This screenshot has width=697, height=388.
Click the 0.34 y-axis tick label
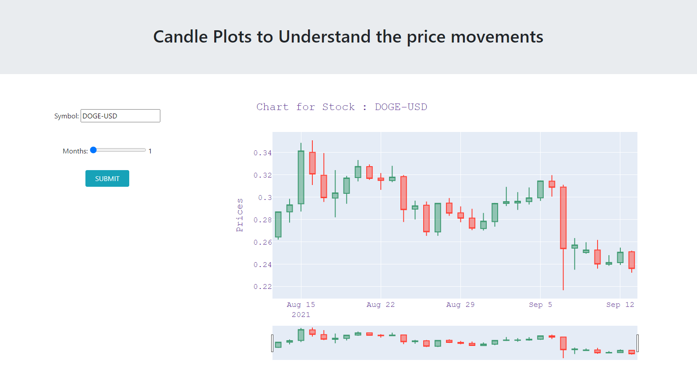262,153
